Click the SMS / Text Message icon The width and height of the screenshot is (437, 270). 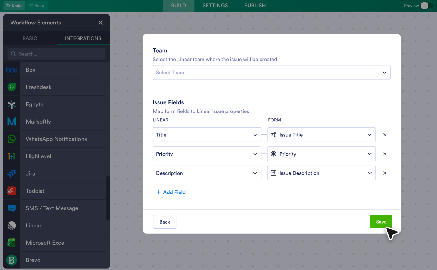pyautogui.click(x=12, y=208)
